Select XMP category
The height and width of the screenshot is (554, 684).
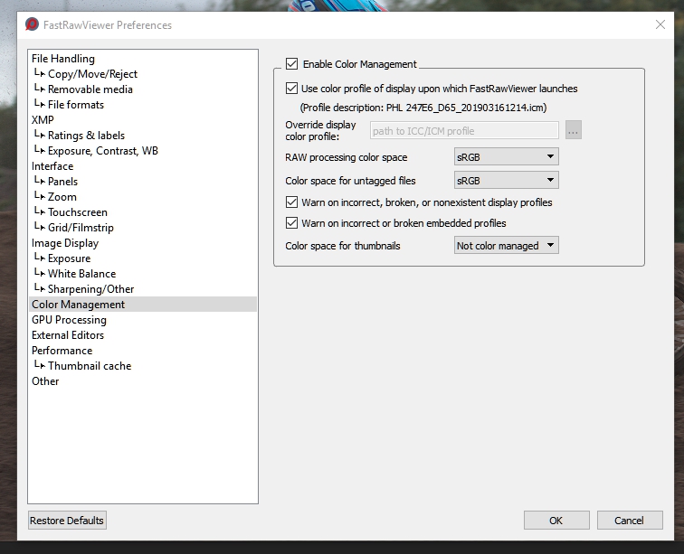click(143, 120)
